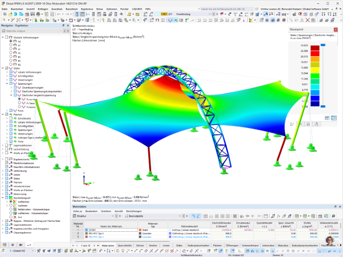343x257 pixels.
Task: Click the filter funnel icon in second toolbar
Action: (x=145, y=20)
